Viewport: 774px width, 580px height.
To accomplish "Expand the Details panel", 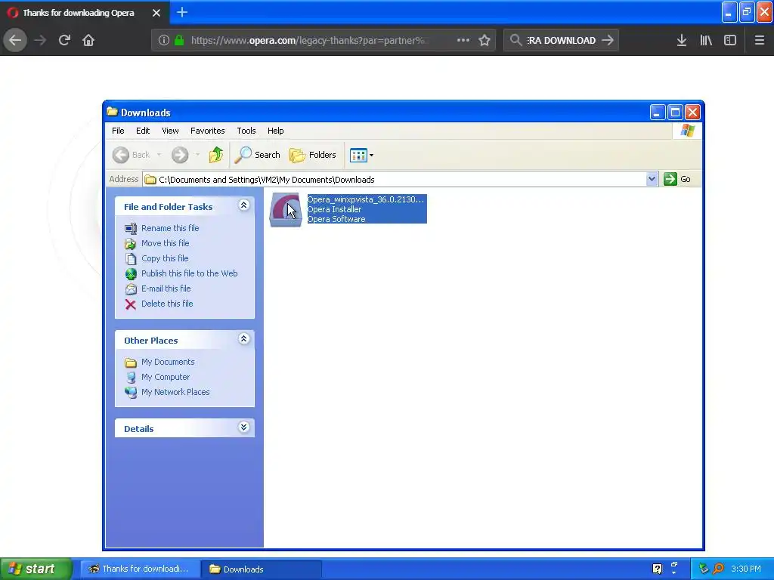I will click(244, 427).
